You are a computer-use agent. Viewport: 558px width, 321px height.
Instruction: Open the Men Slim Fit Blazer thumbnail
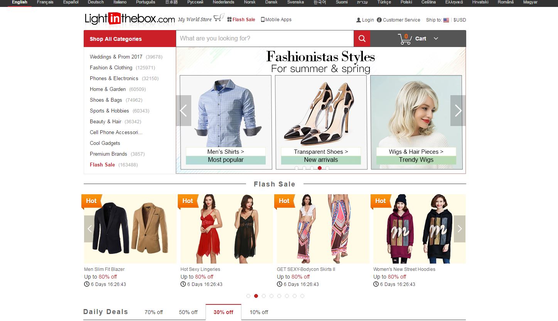(130, 229)
